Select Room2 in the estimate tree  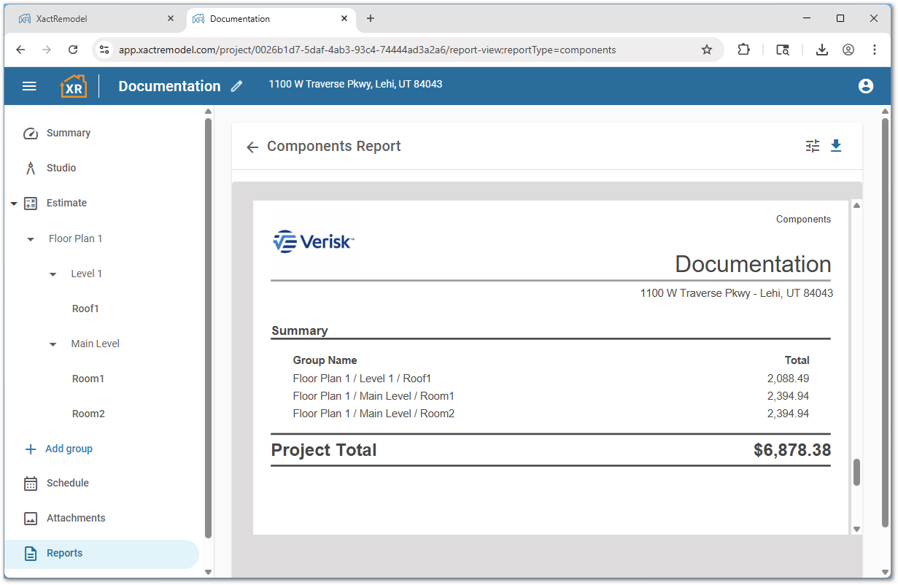88,414
